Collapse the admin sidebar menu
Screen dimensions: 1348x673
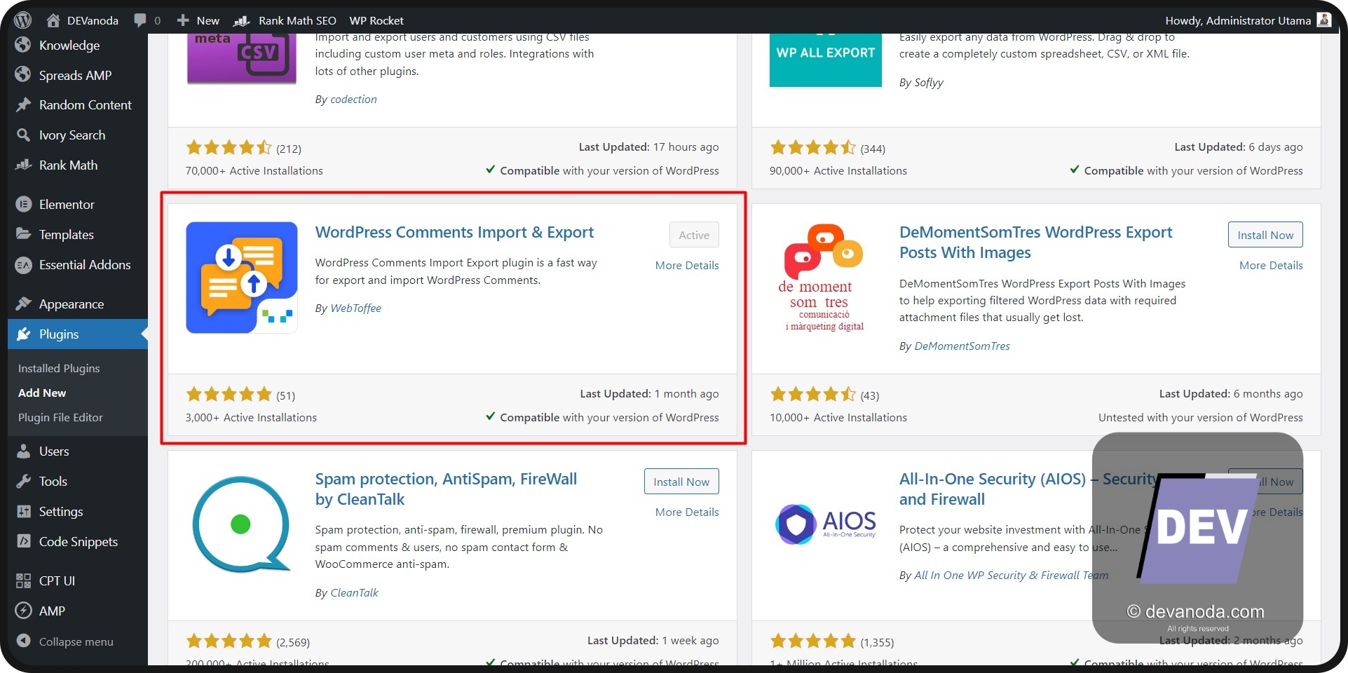(64, 641)
